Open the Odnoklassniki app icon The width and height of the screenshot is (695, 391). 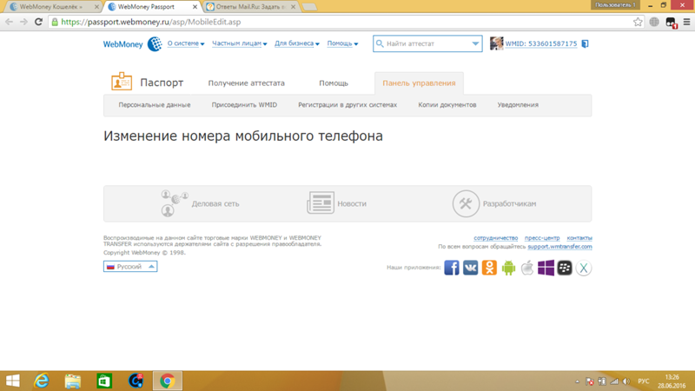coord(489,268)
